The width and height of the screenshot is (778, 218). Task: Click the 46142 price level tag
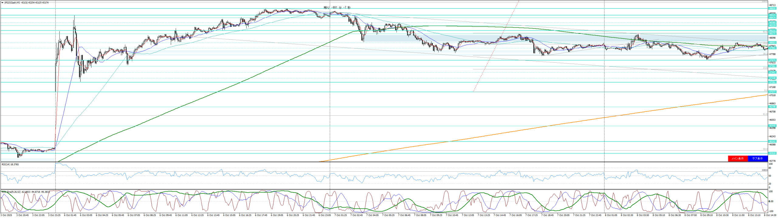[772, 141]
